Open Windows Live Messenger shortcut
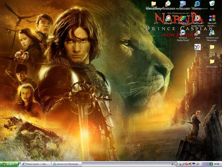The image size is (222, 167). click(212, 36)
